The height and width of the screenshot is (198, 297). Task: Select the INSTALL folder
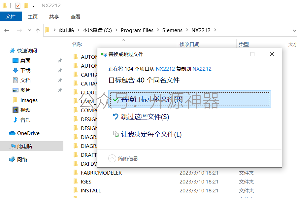(91, 191)
